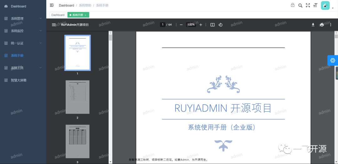The image size is (338, 164).
Task: Click the fit to page icon
Action: pos(213,25)
